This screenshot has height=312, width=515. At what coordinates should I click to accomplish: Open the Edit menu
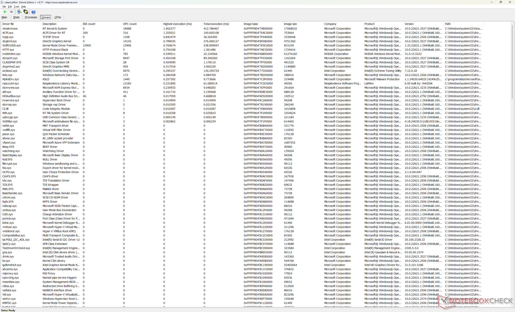tap(10, 7)
